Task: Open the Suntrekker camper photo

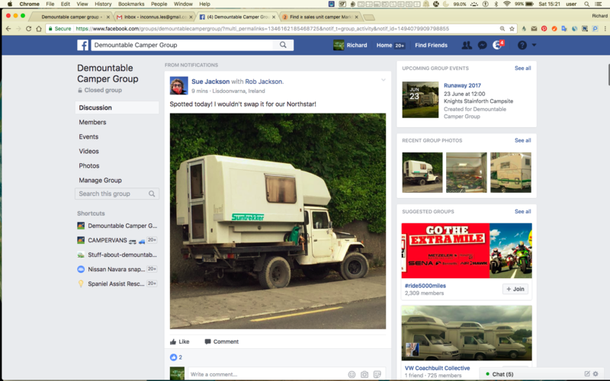Action: pos(278,221)
